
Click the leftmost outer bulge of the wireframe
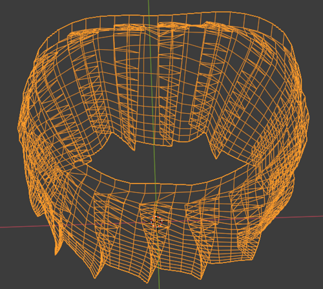(x=20, y=128)
